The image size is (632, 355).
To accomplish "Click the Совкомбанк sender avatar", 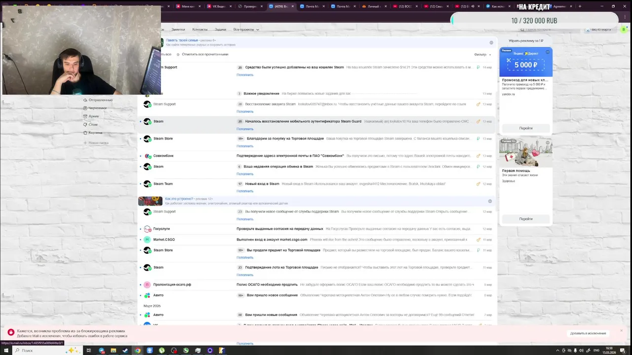I will (x=147, y=156).
